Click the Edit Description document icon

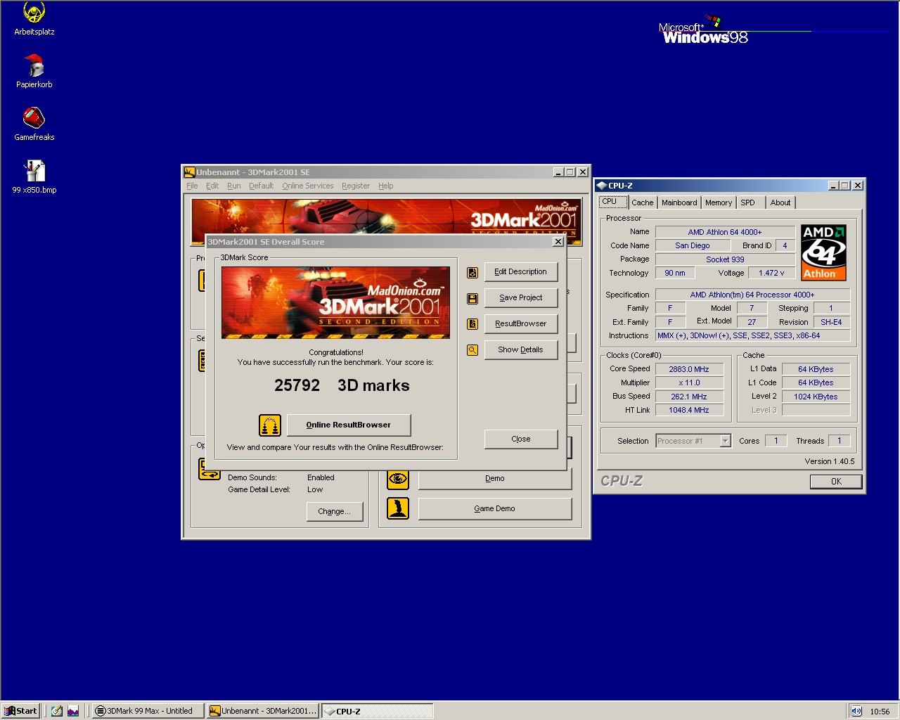[472, 273]
